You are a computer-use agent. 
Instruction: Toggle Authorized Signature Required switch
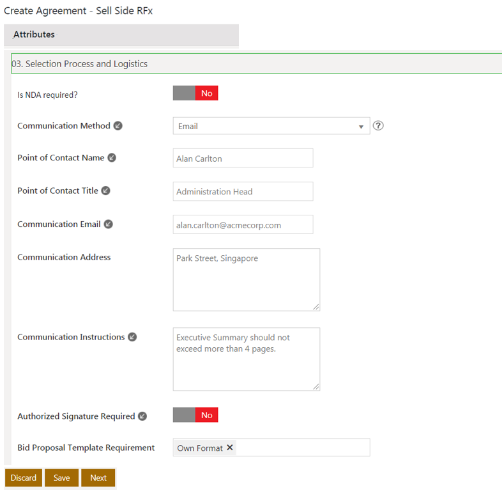(195, 416)
